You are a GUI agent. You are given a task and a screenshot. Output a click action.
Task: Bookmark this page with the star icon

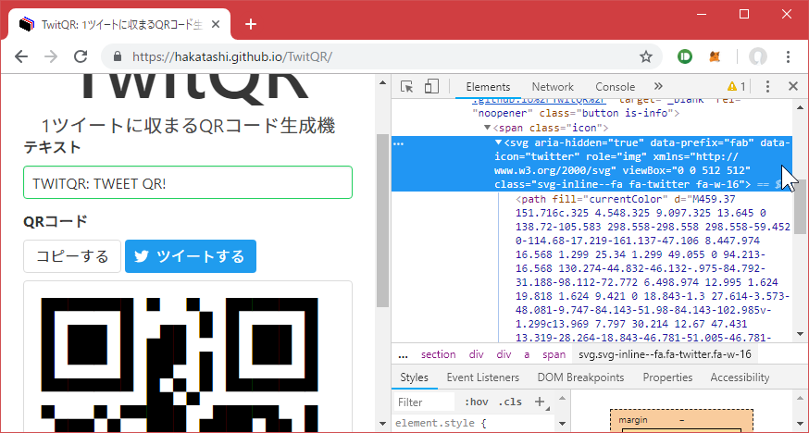coord(645,56)
